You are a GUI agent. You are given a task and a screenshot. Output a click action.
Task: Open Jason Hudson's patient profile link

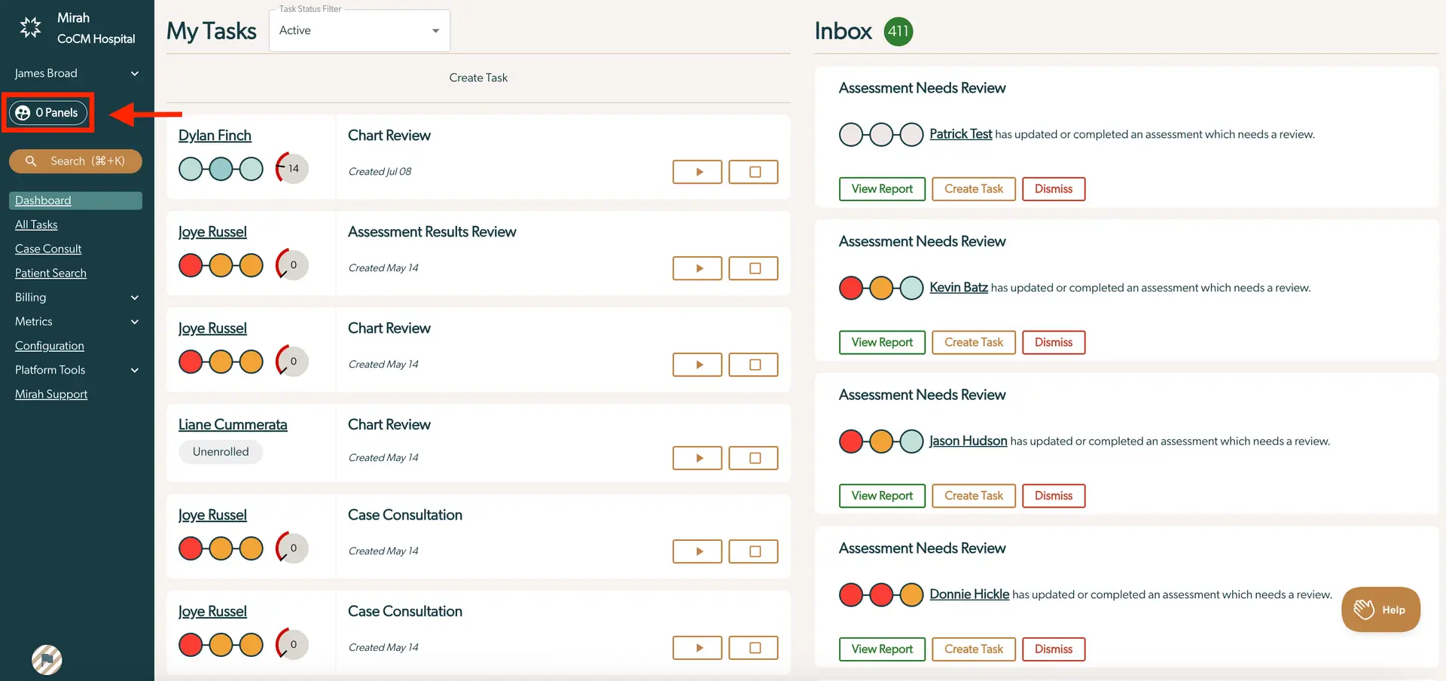click(969, 440)
